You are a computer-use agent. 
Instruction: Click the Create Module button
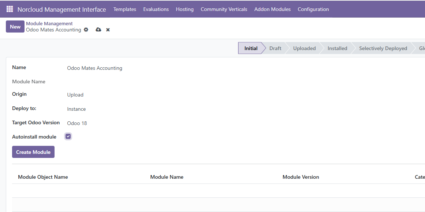point(33,152)
